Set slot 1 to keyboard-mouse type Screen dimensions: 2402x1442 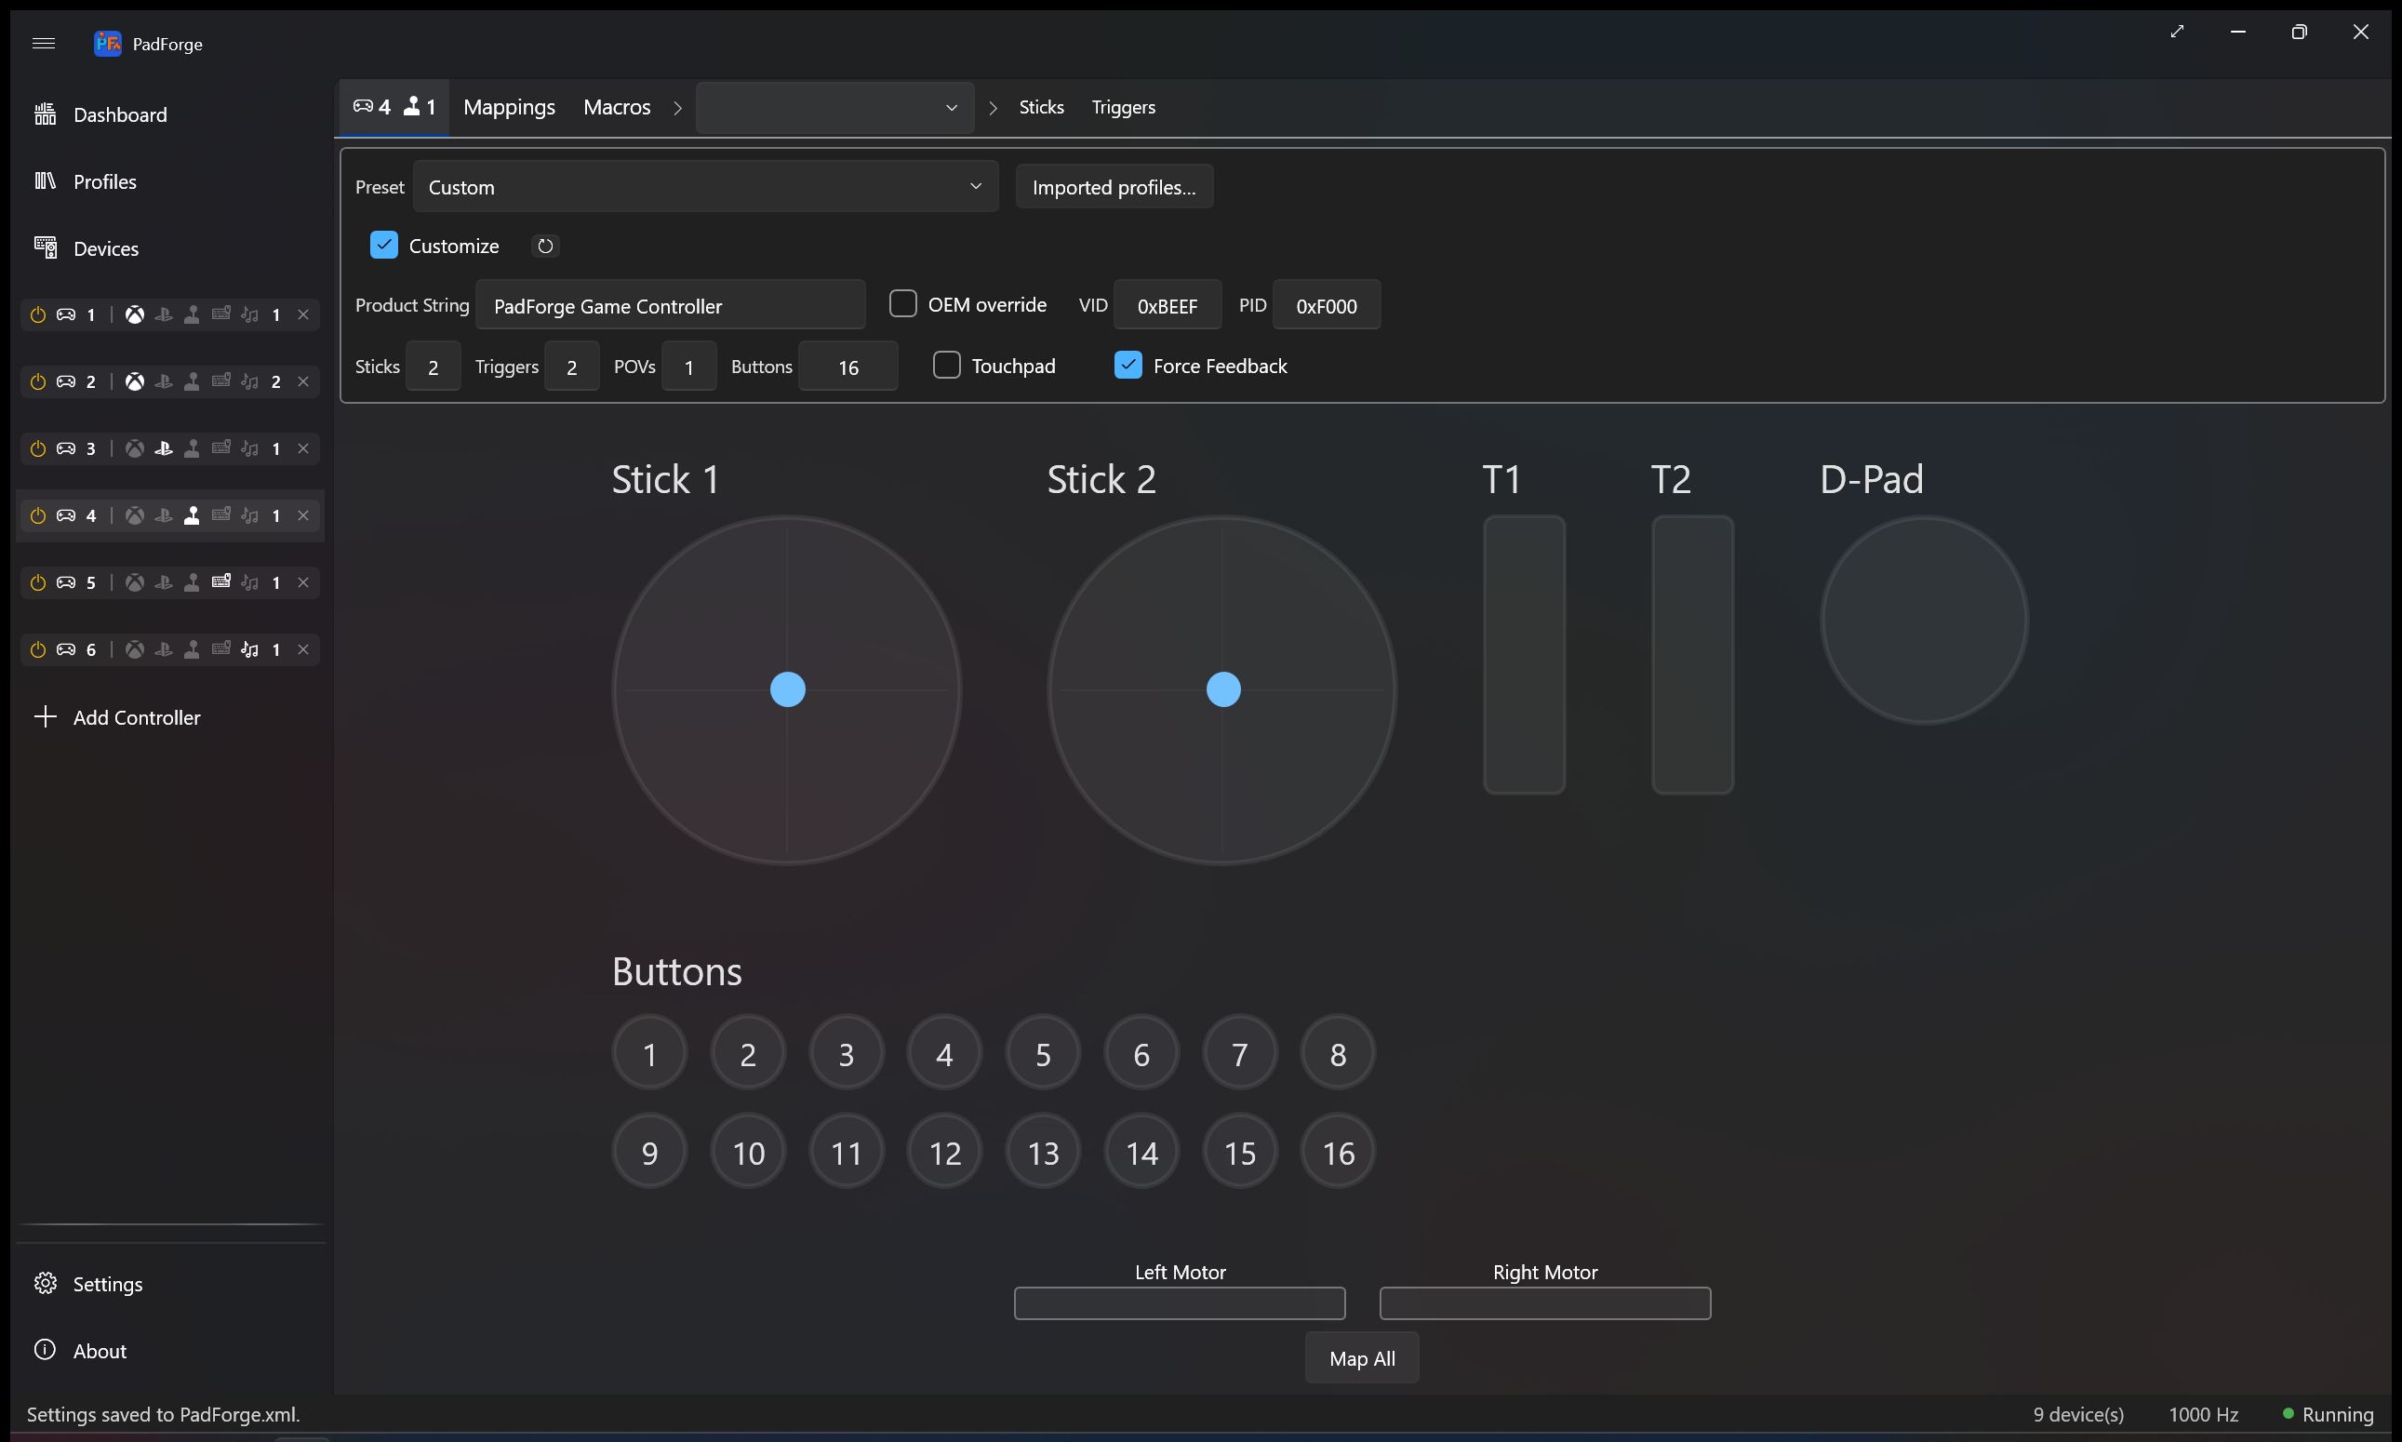pyautogui.click(x=220, y=314)
